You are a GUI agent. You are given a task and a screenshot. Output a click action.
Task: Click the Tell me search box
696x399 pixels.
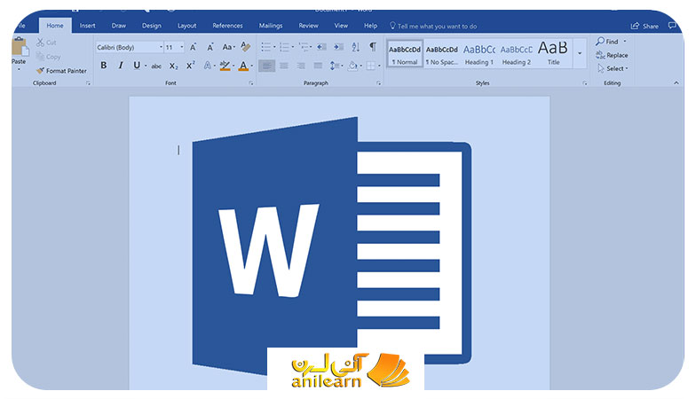pos(433,27)
